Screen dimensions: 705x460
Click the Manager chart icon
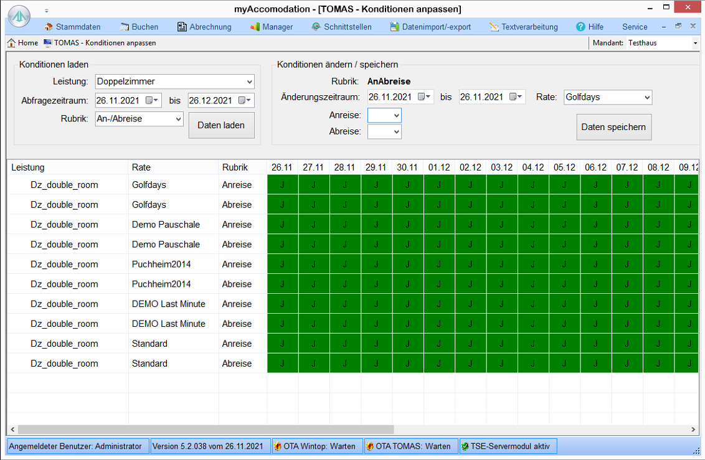tap(255, 27)
